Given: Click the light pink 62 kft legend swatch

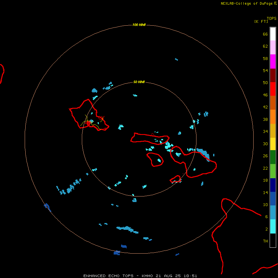Looking at the screenshot, I should pyautogui.click(x=273, y=48).
